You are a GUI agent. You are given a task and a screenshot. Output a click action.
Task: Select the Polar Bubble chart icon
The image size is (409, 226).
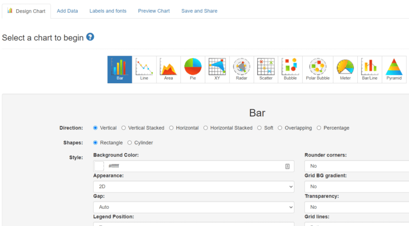pos(317,69)
